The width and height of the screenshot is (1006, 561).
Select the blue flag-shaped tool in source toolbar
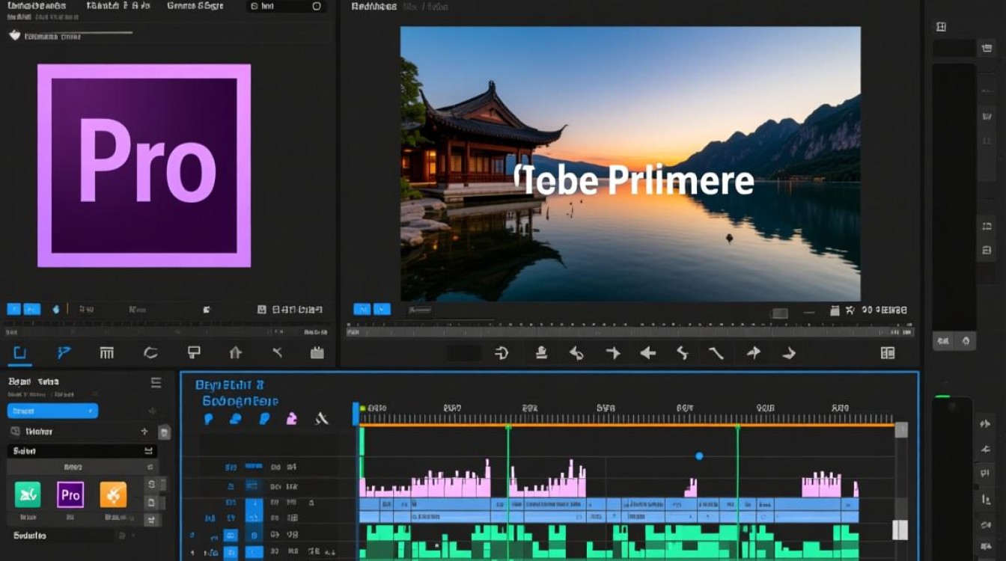coord(64,353)
